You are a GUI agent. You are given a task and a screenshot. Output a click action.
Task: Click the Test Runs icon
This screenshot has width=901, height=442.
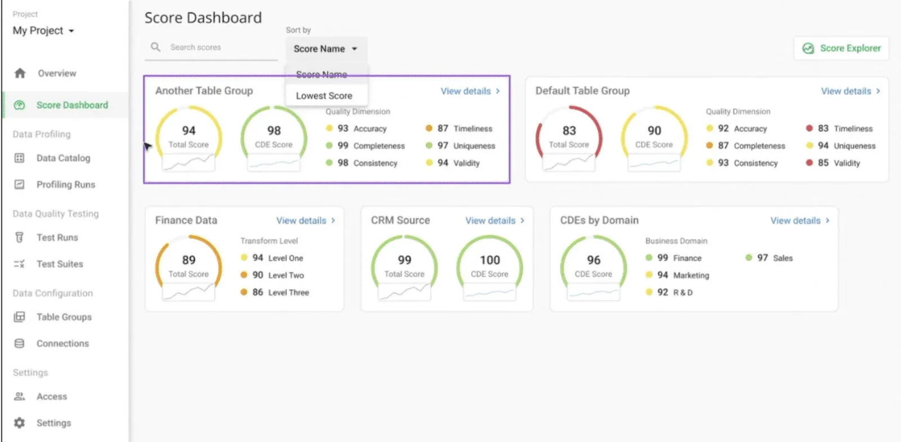(x=20, y=238)
